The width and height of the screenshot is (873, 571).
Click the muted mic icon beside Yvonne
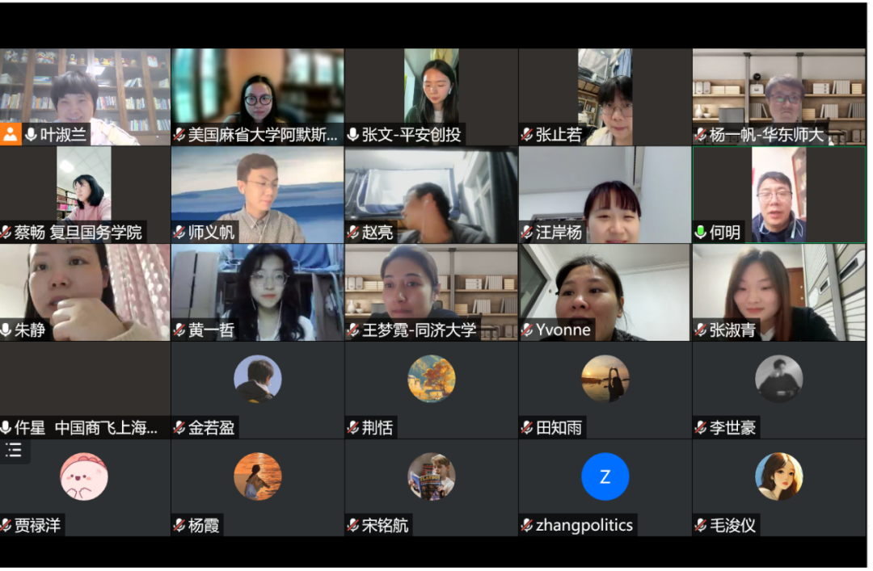[x=527, y=330]
